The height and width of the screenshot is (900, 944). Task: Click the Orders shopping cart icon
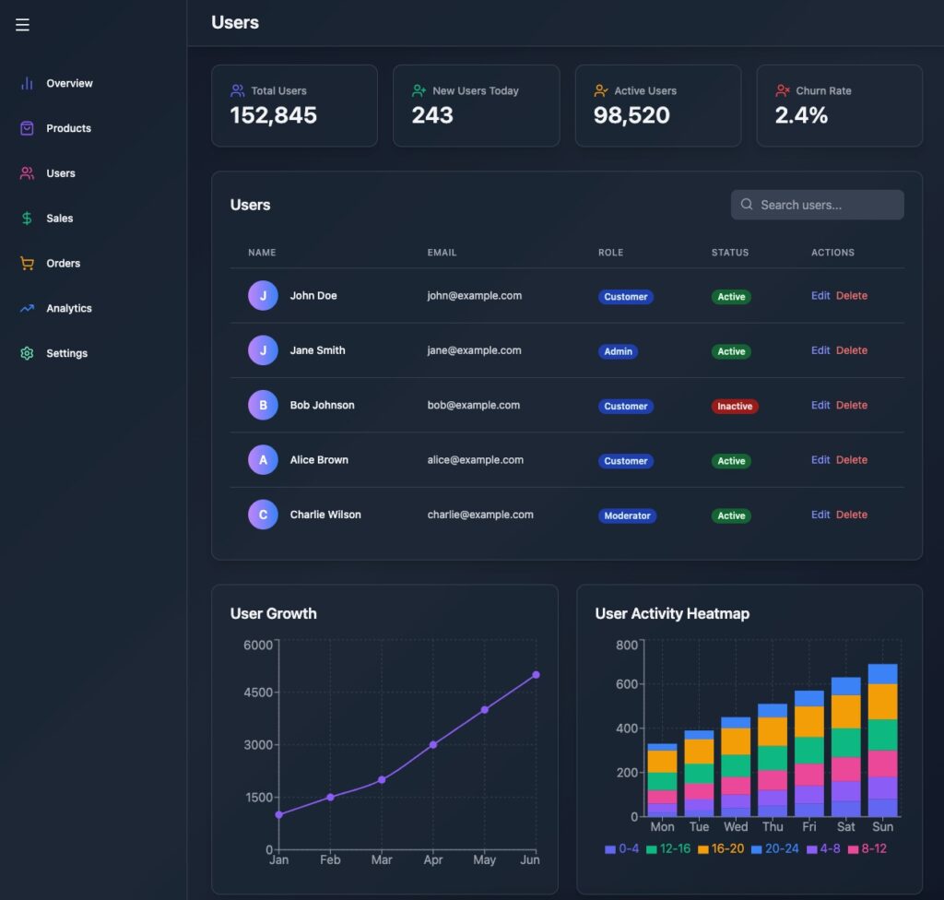(x=27, y=264)
